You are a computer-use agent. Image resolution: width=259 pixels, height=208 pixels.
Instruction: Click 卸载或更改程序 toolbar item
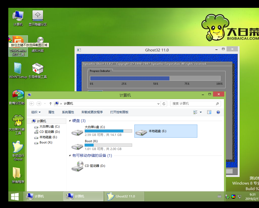coord(92,112)
